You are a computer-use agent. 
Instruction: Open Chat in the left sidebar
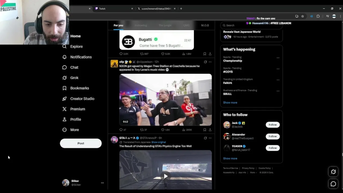point(70,67)
